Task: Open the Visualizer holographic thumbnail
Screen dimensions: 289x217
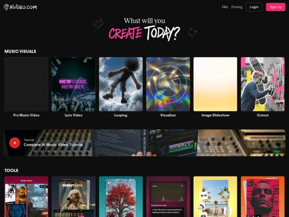Action: [x=168, y=84]
